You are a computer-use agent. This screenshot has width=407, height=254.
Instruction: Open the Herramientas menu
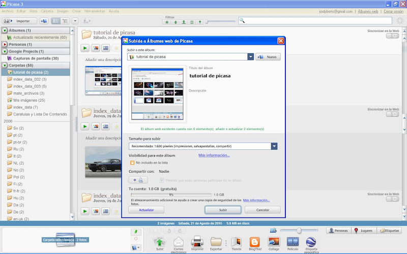tap(95, 11)
